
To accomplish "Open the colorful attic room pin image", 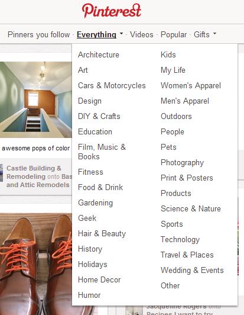I will 36,99.
